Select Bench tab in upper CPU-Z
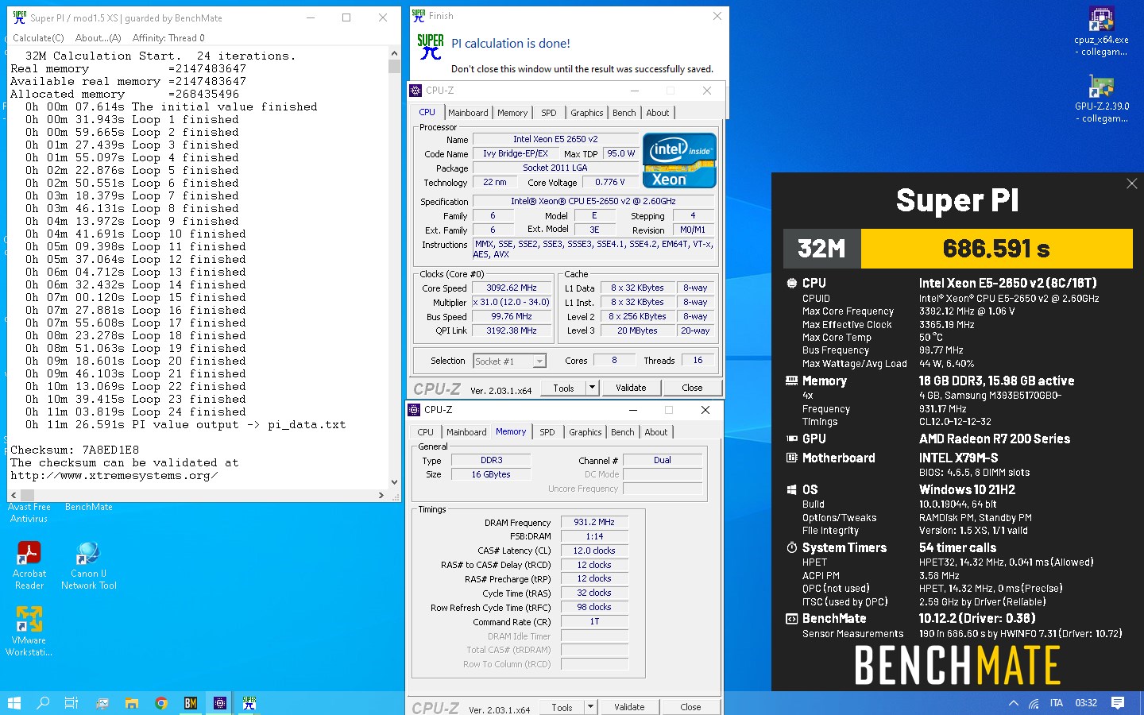The width and height of the screenshot is (1144, 715). 624,113
